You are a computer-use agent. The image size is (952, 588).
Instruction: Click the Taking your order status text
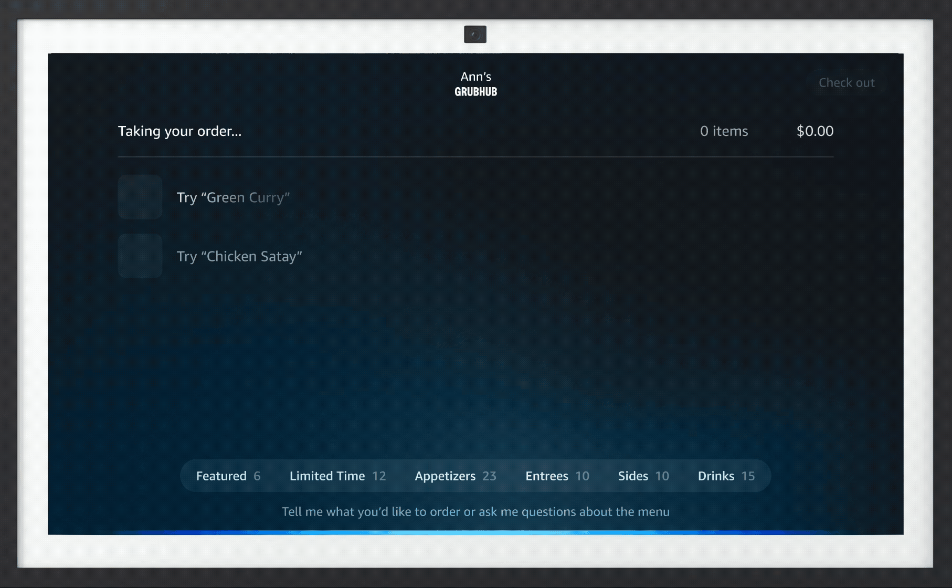179,131
